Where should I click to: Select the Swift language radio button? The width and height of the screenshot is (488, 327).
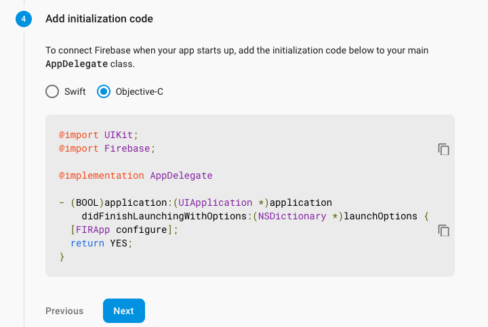(x=52, y=91)
